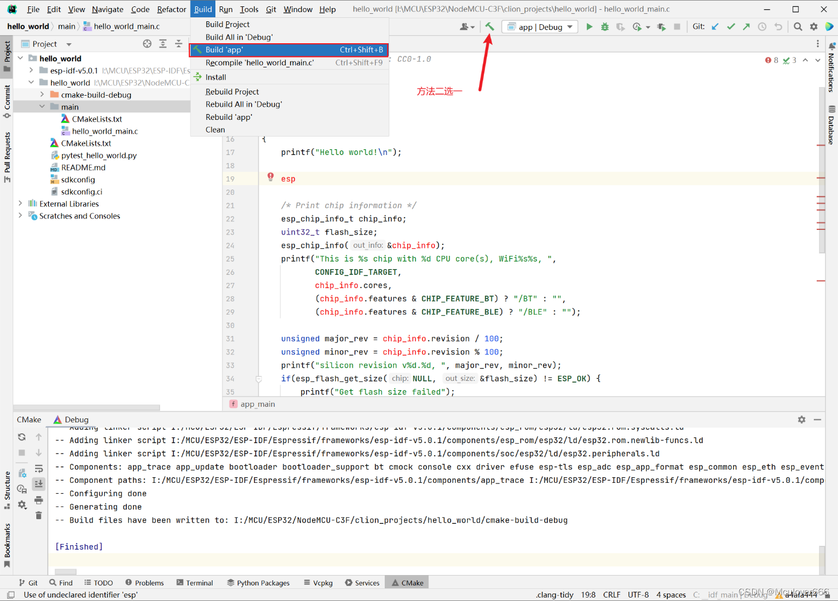Open Search Everywhere magnifier icon
This screenshot has height=601, width=838.
pyautogui.click(x=798, y=27)
